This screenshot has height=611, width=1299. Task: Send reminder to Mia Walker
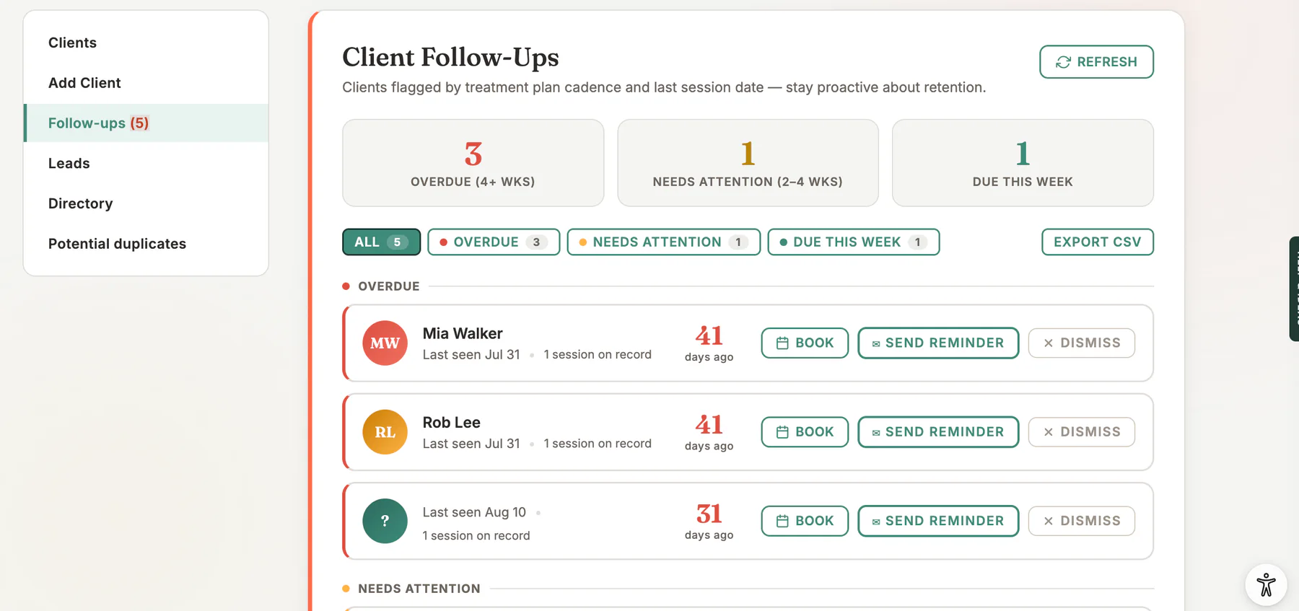[x=938, y=343]
